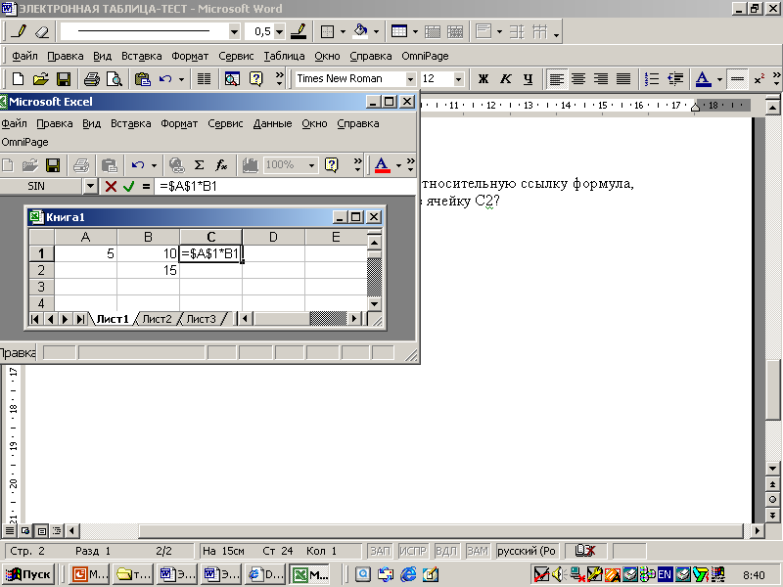Open Excel's Формат menu
This screenshot has height=587, width=783.
[x=179, y=123]
